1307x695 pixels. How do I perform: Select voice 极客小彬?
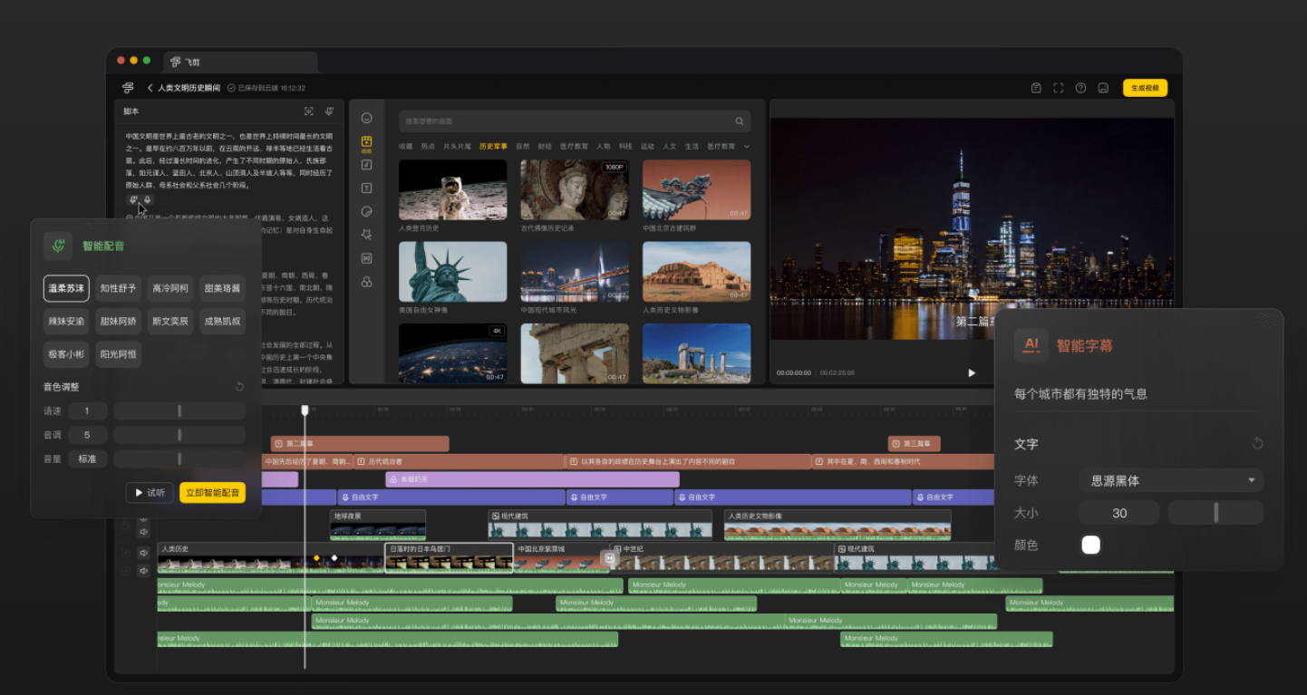[66, 354]
